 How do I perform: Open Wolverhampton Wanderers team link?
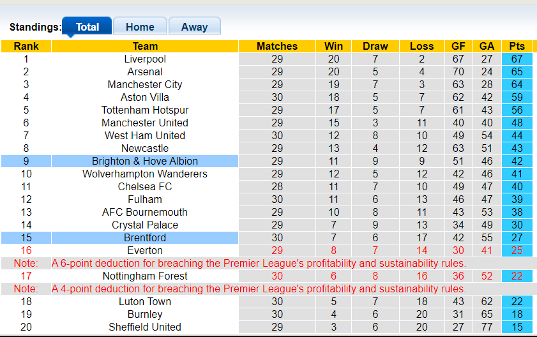(145, 174)
